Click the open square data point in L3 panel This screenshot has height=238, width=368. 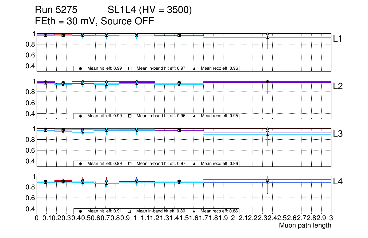pyautogui.click(x=267, y=133)
